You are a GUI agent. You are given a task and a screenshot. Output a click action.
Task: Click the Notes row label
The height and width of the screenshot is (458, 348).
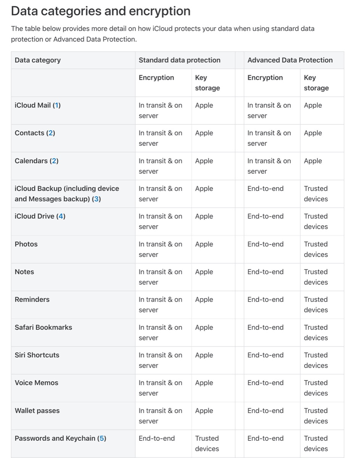(24, 272)
